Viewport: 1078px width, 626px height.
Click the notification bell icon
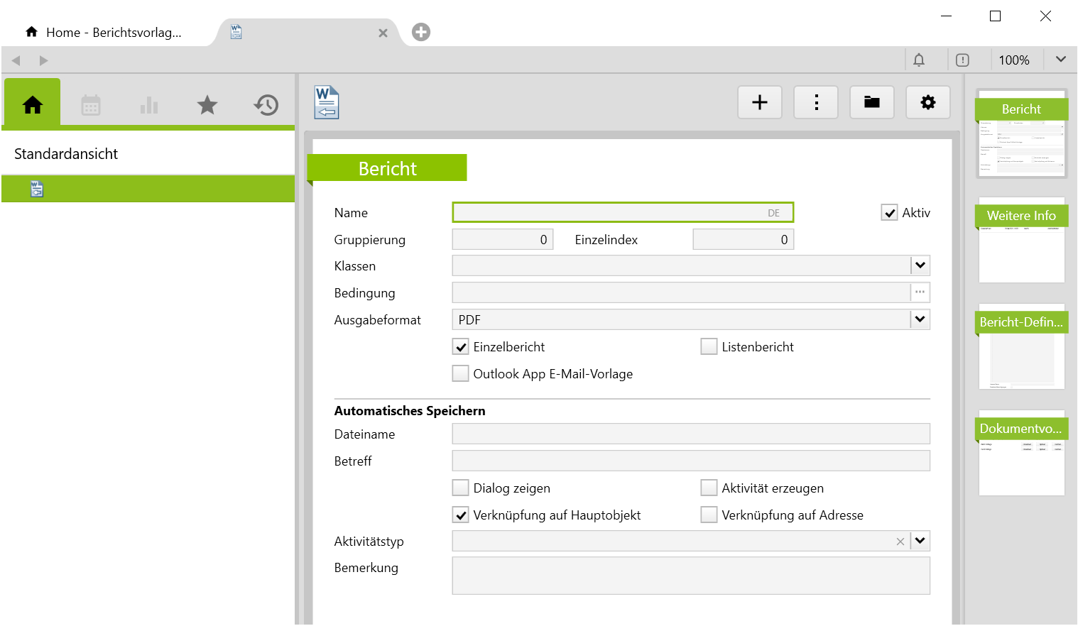coord(919,60)
